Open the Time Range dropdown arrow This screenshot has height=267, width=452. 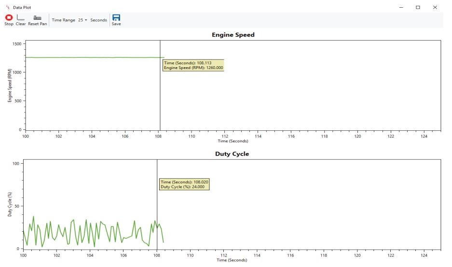pos(86,20)
